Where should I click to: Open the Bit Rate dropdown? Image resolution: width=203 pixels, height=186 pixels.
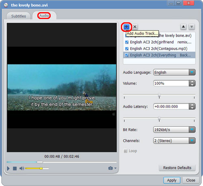coord(192,129)
